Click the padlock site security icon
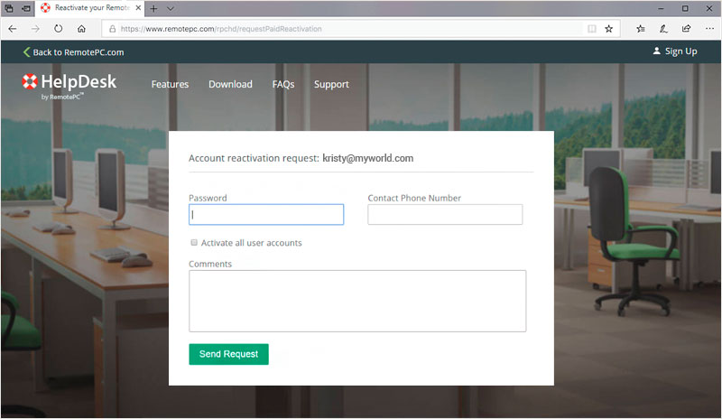This screenshot has width=722, height=419. (x=112, y=29)
